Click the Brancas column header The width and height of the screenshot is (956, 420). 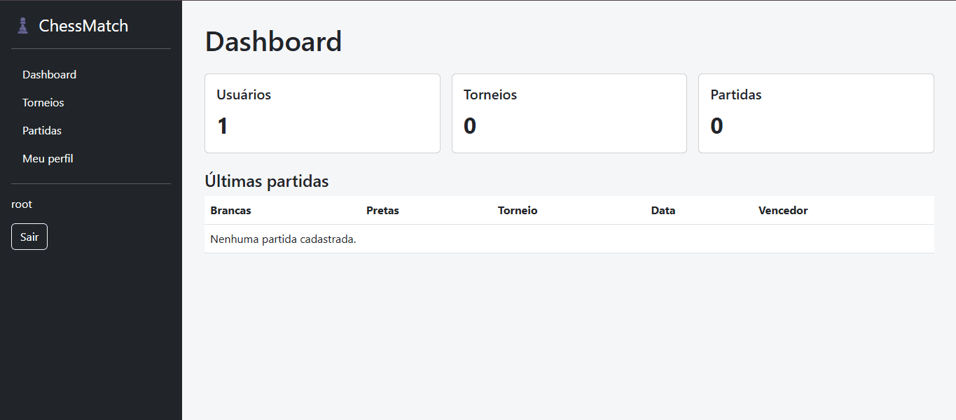[x=230, y=210]
